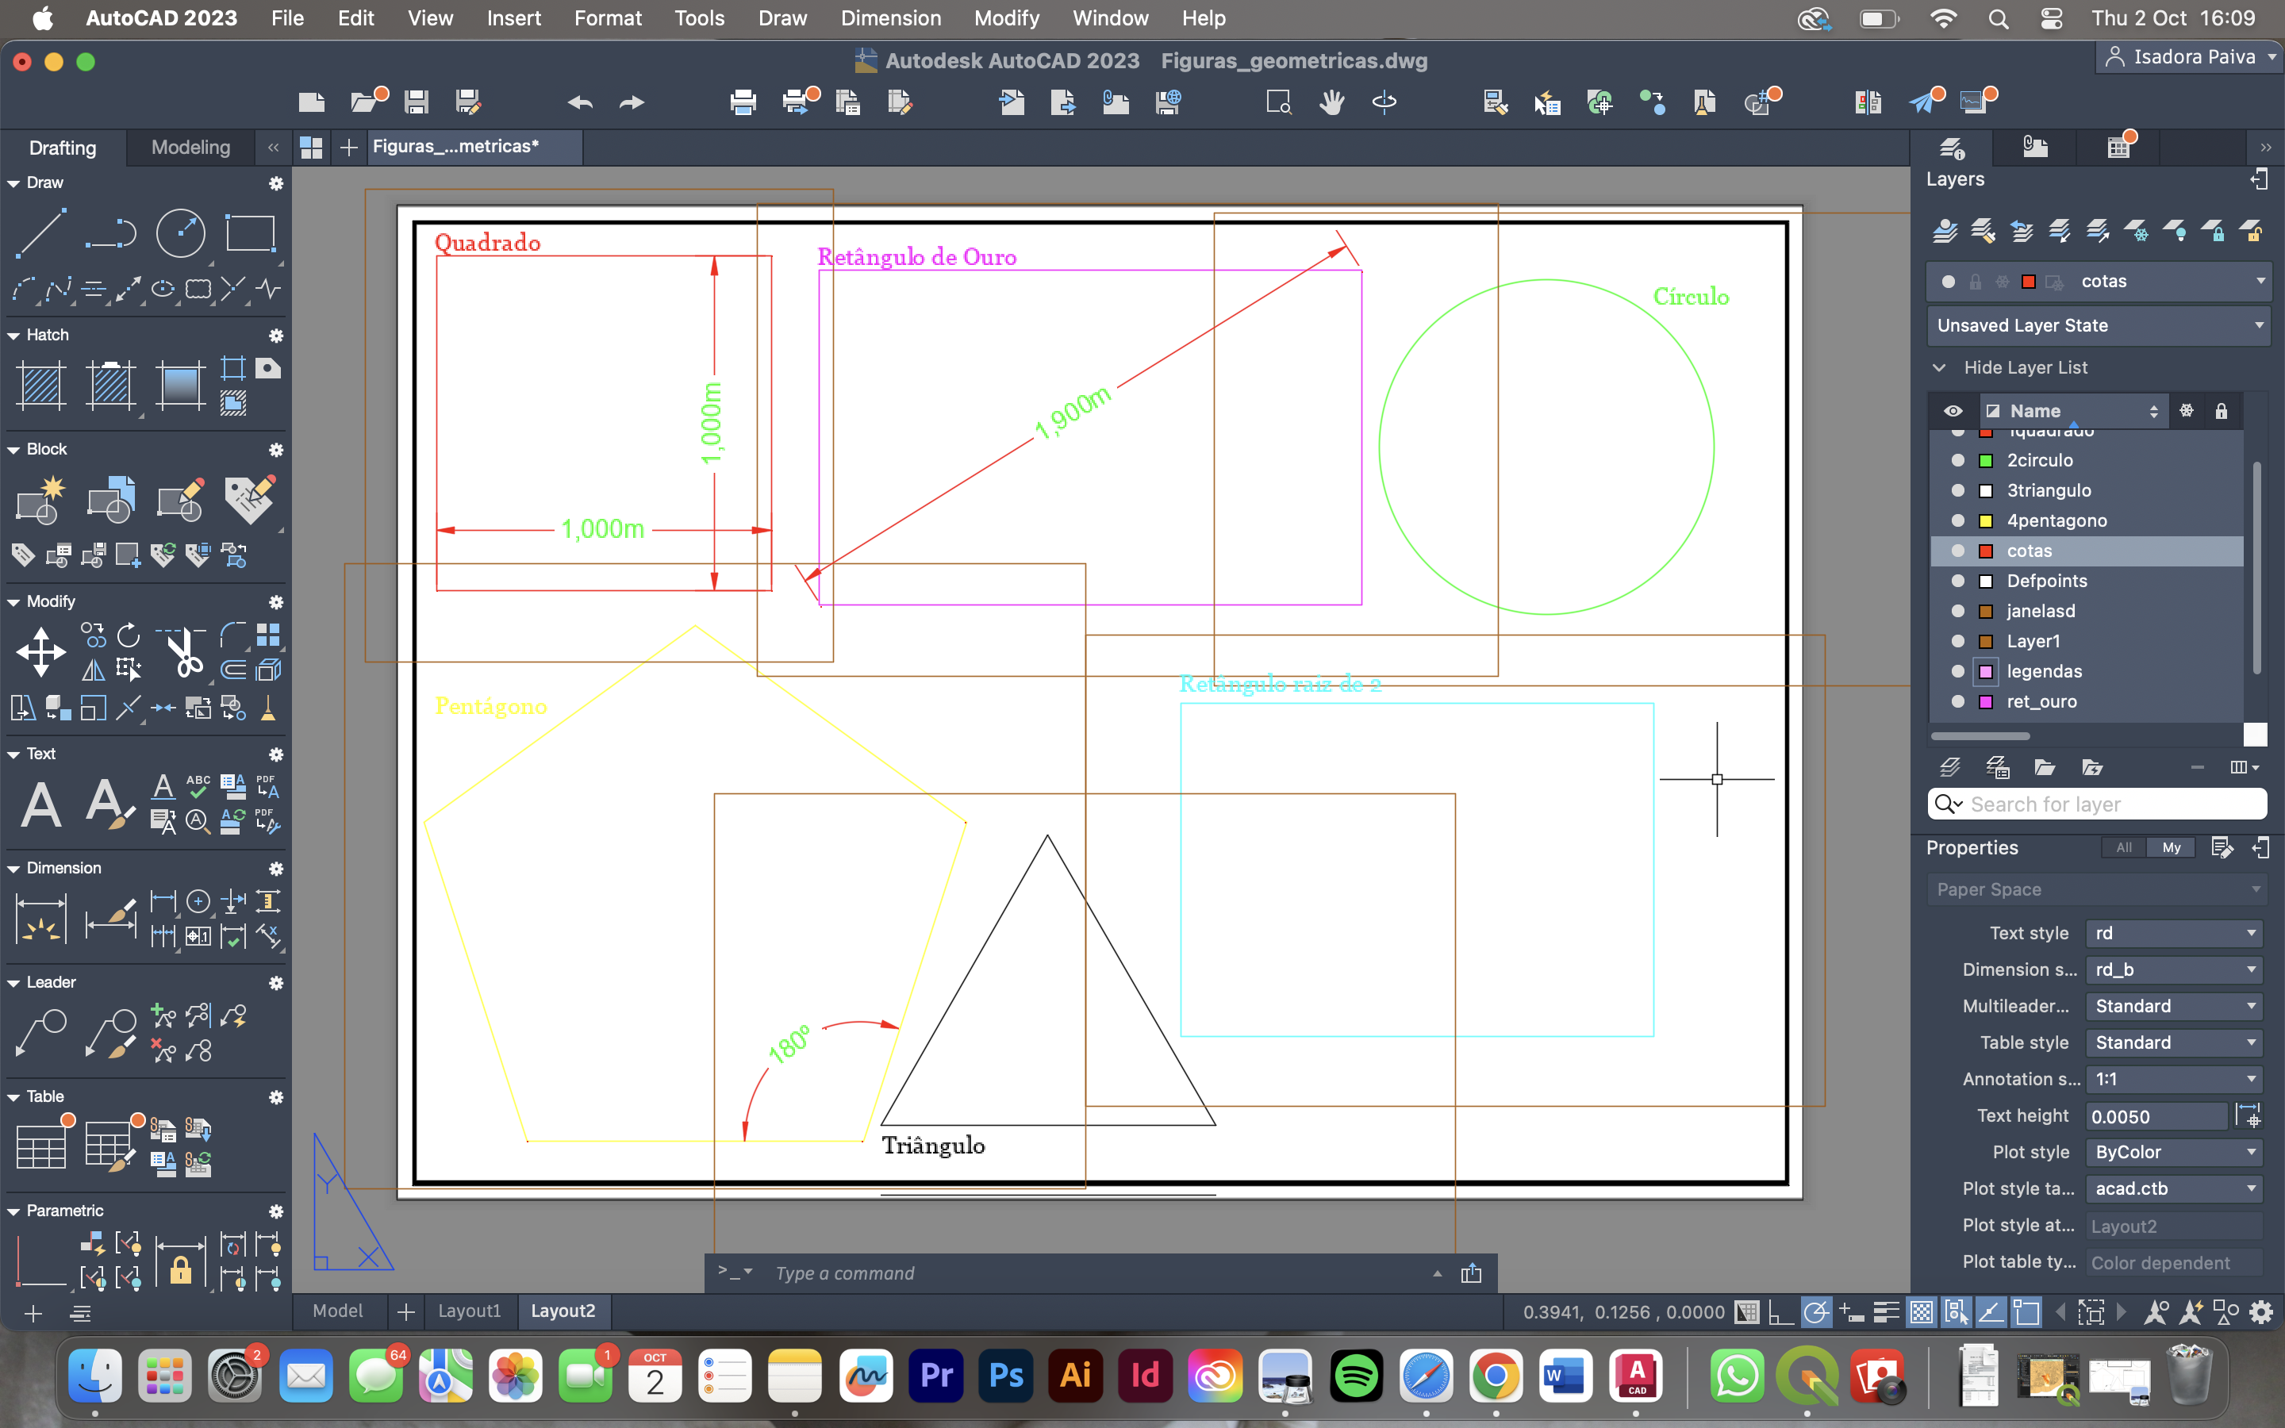Toggle visibility of the legendas layer
Image resolution: width=2285 pixels, height=1428 pixels.
[x=1957, y=671]
